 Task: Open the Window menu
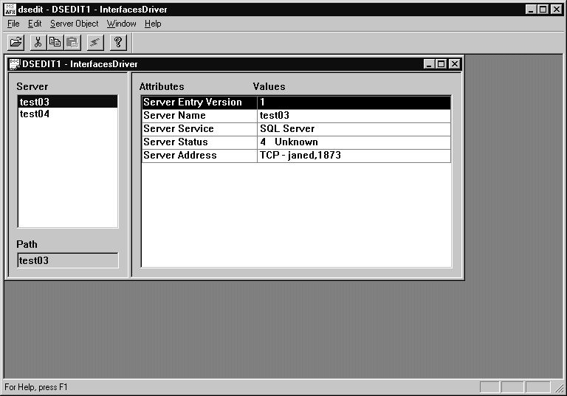[122, 24]
